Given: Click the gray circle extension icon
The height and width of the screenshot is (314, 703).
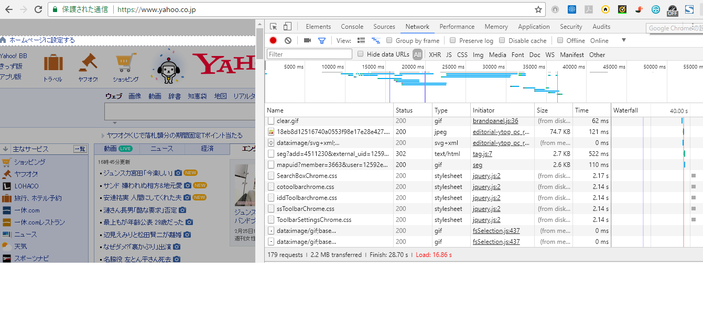Looking at the screenshot, I should [x=555, y=9].
